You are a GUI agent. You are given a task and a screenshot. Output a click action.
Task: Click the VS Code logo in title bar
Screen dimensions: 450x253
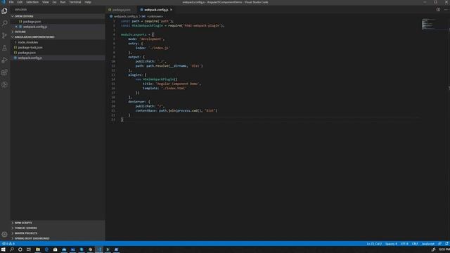tap(4, 2)
